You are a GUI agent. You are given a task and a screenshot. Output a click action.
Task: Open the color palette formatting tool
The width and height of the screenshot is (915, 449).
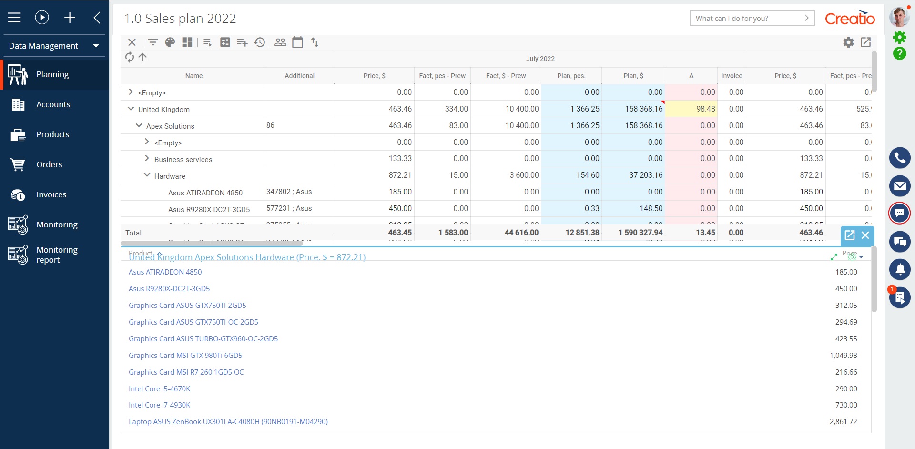pos(170,42)
